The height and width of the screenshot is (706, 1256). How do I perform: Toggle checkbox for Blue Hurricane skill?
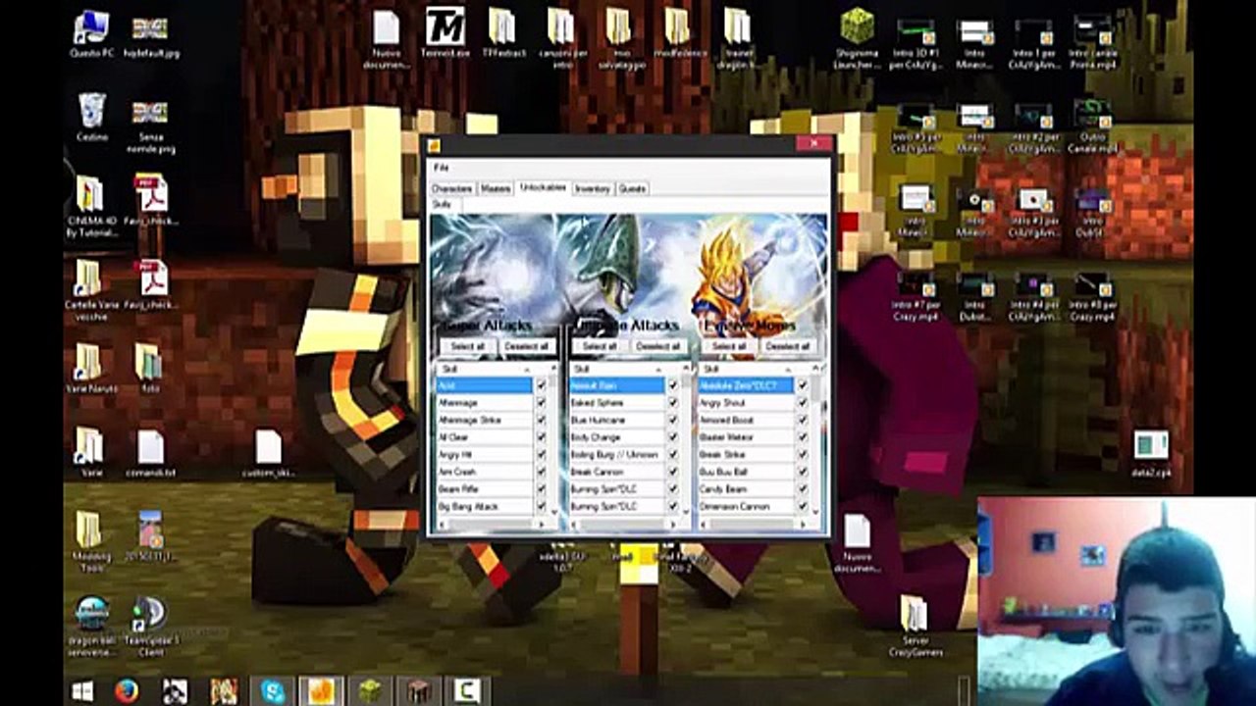[672, 421]
